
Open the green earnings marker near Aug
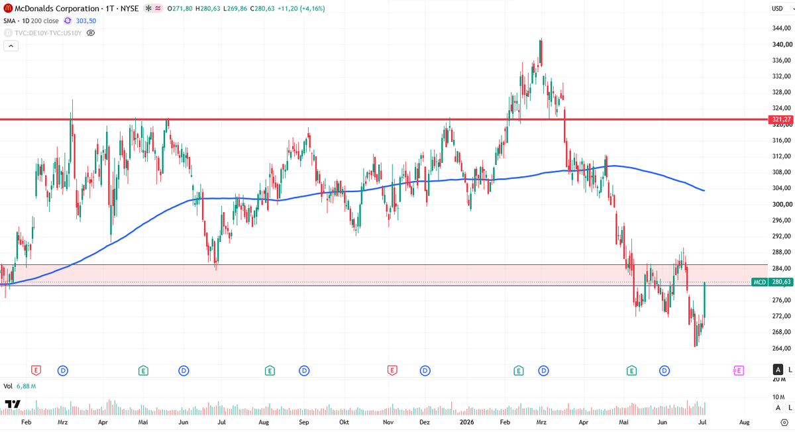pos(270,370)
